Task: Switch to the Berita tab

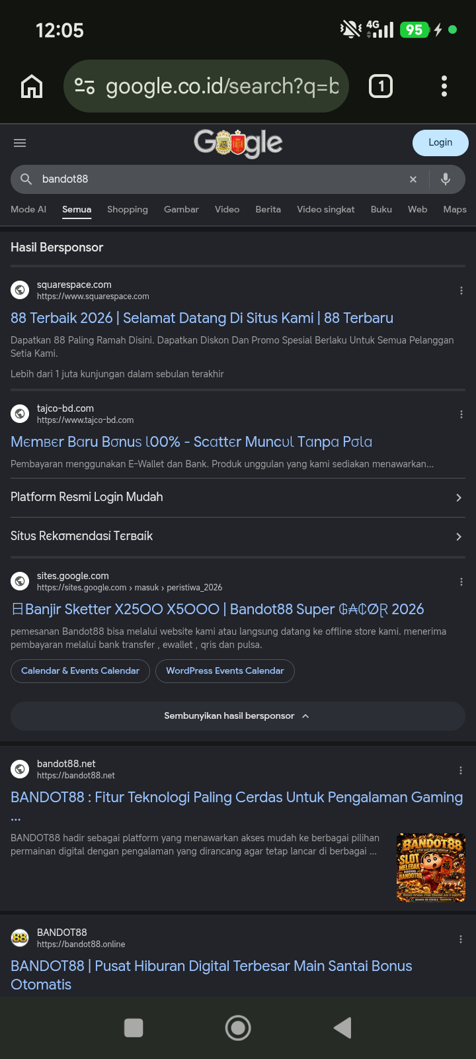Action: pos(268,209)
